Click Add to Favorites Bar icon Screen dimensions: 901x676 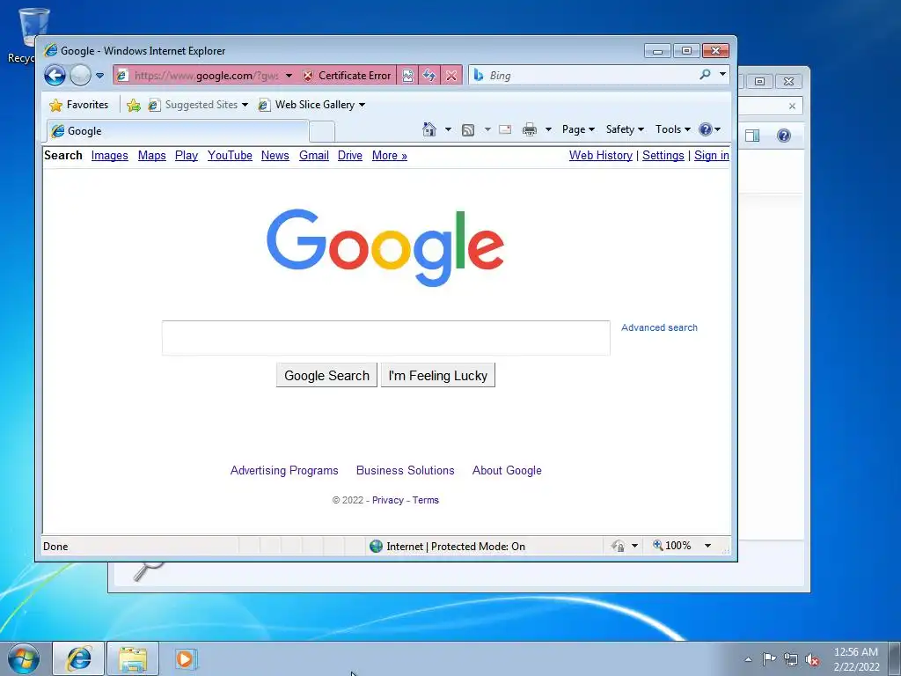pyautogui.click(x=134, y=105)
